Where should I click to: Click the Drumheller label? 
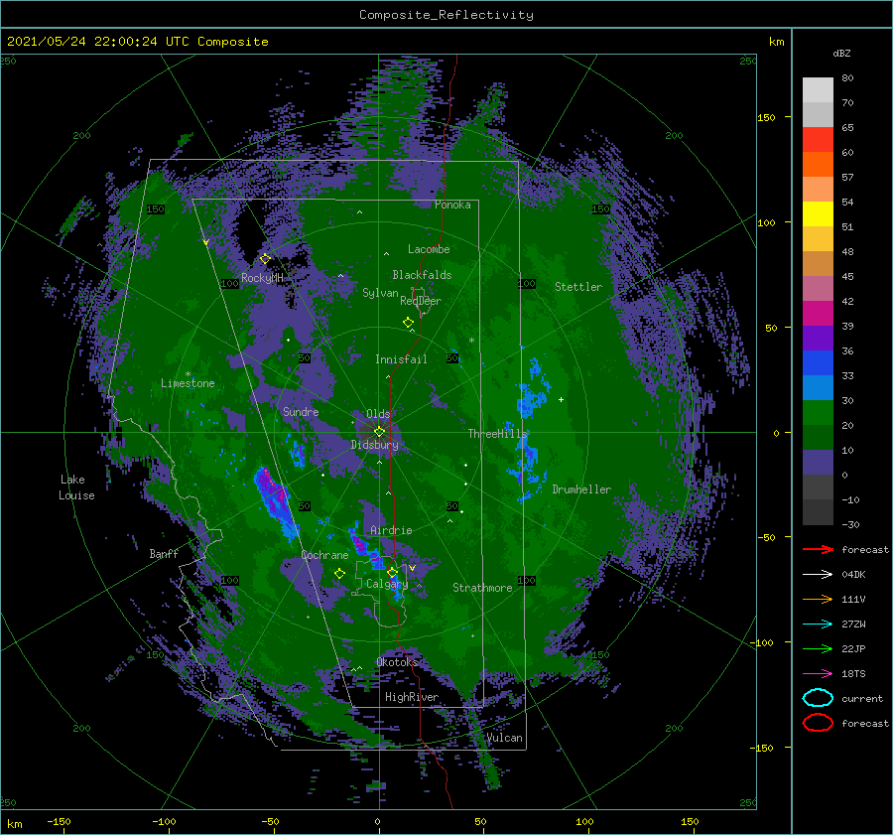[x=581, y=489]
